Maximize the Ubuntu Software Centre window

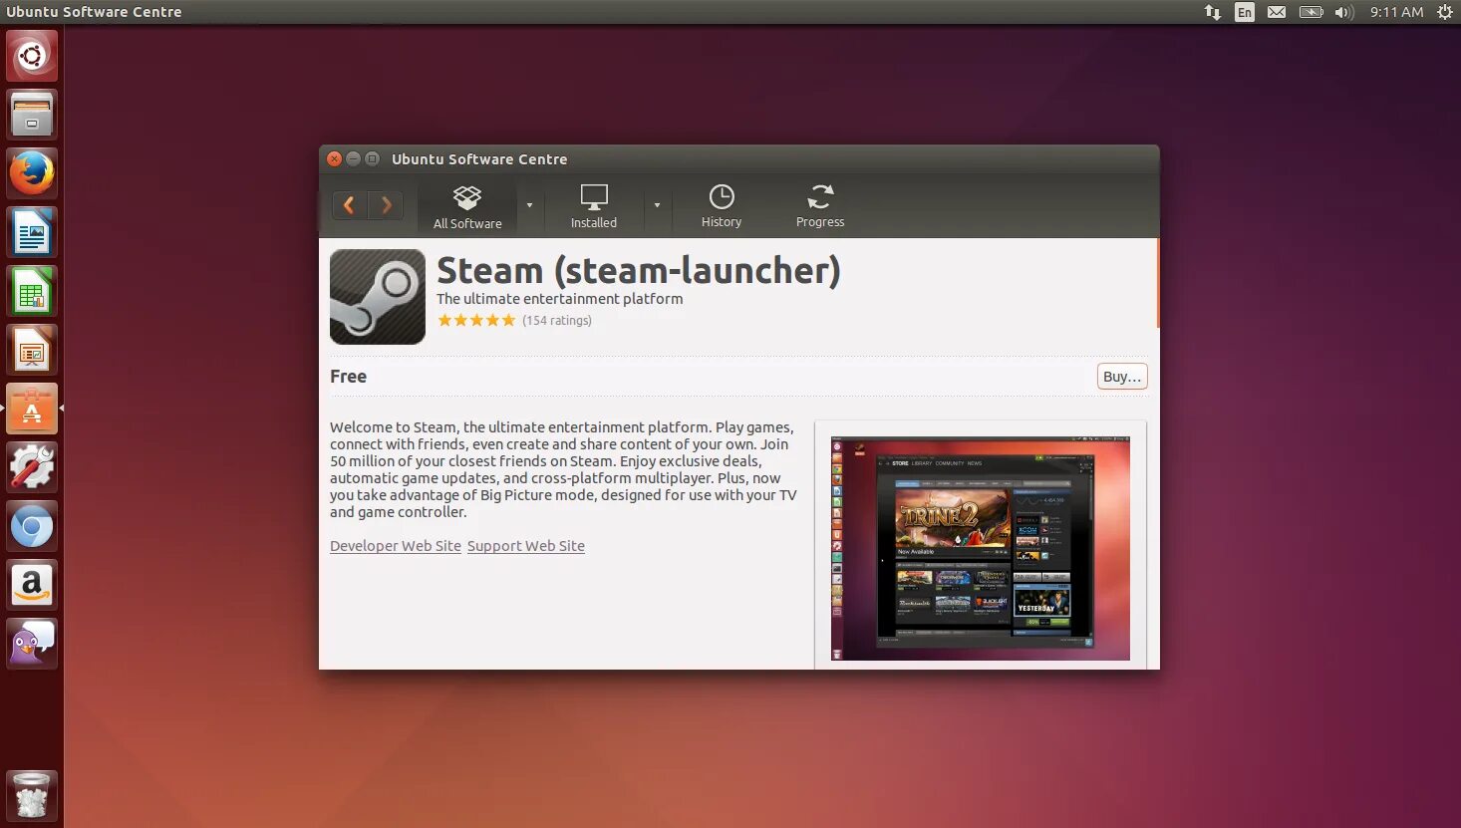coord(372,158)
